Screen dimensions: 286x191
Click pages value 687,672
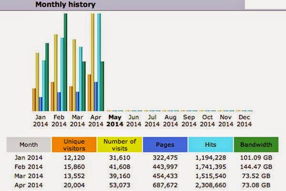click(165, 185)
